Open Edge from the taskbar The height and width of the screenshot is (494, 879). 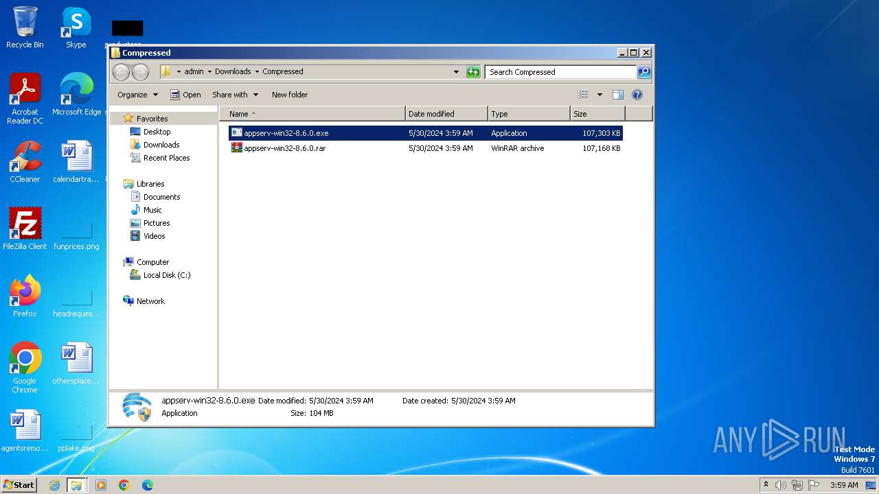pyautogui.click(x=148, y=485)
